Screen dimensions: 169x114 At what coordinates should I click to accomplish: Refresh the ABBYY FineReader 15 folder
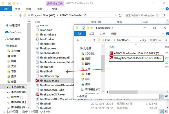pyautogui.click(x=120, y=15)
